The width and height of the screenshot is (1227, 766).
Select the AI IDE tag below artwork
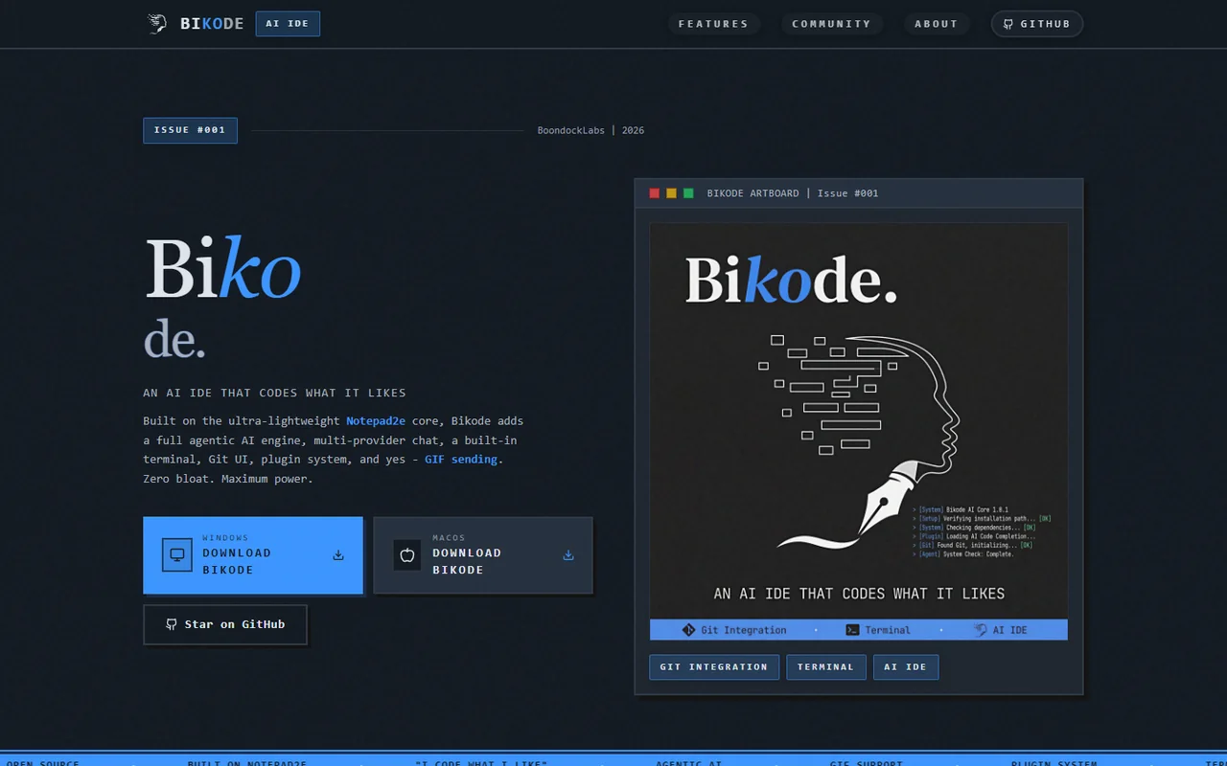tap(906, 667)
